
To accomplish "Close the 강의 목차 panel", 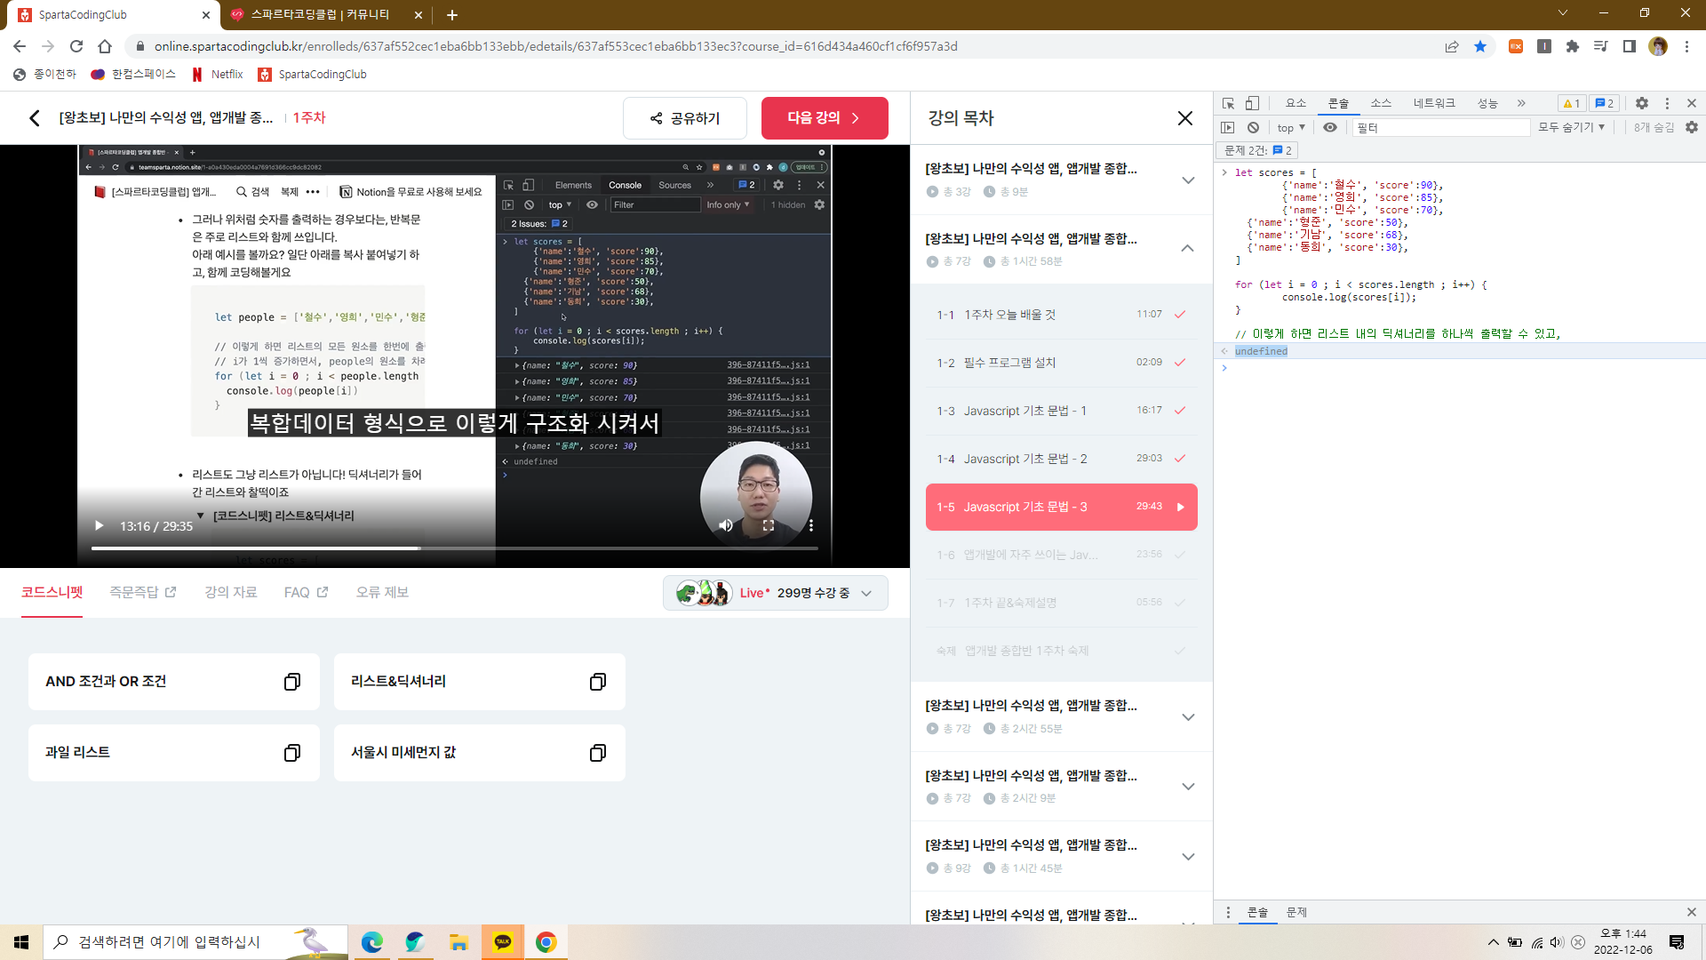I will (x=1184, y=118).
